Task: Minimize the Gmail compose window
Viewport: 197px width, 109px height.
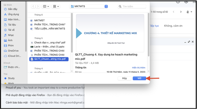Action: (185, 42)
